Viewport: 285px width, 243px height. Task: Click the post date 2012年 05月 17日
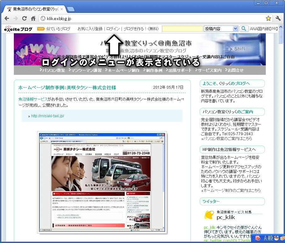pos(168,87)
